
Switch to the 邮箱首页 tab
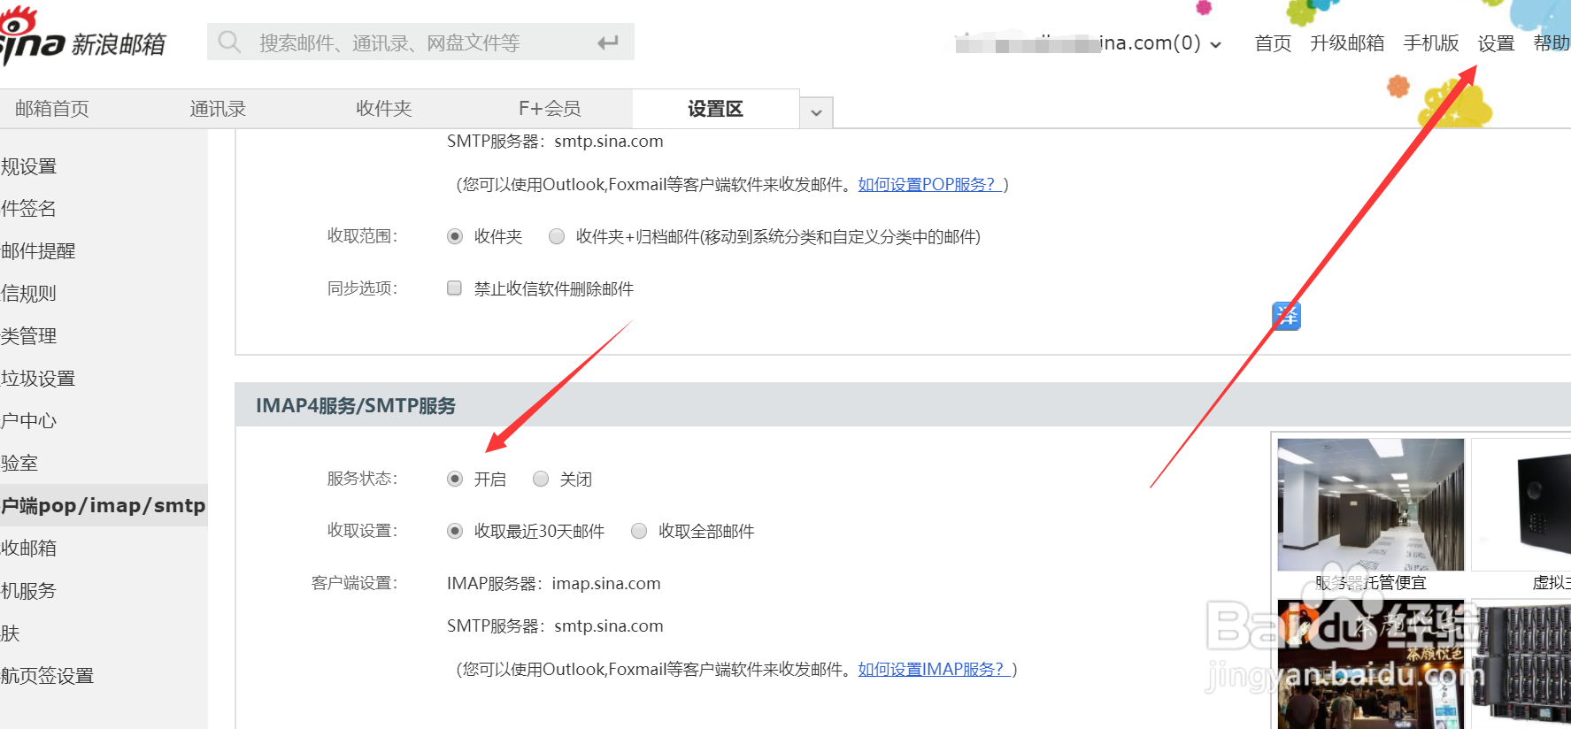(52, 109)
